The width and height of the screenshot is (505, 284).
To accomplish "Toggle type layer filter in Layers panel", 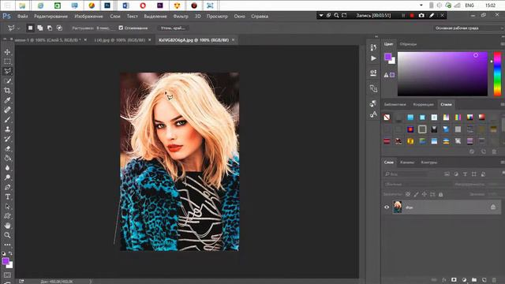I will (x=465, y=174).
